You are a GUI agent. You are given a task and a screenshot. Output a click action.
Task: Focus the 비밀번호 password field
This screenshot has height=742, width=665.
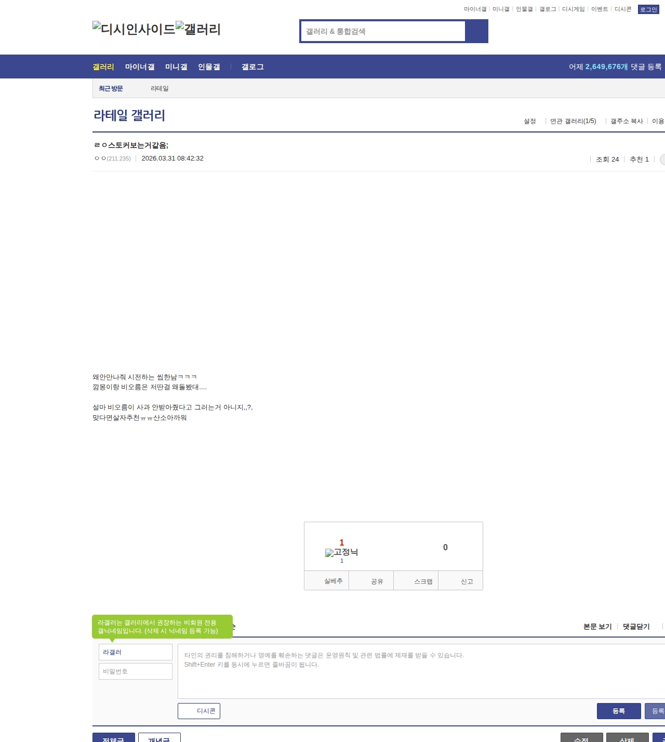(136, 671)
